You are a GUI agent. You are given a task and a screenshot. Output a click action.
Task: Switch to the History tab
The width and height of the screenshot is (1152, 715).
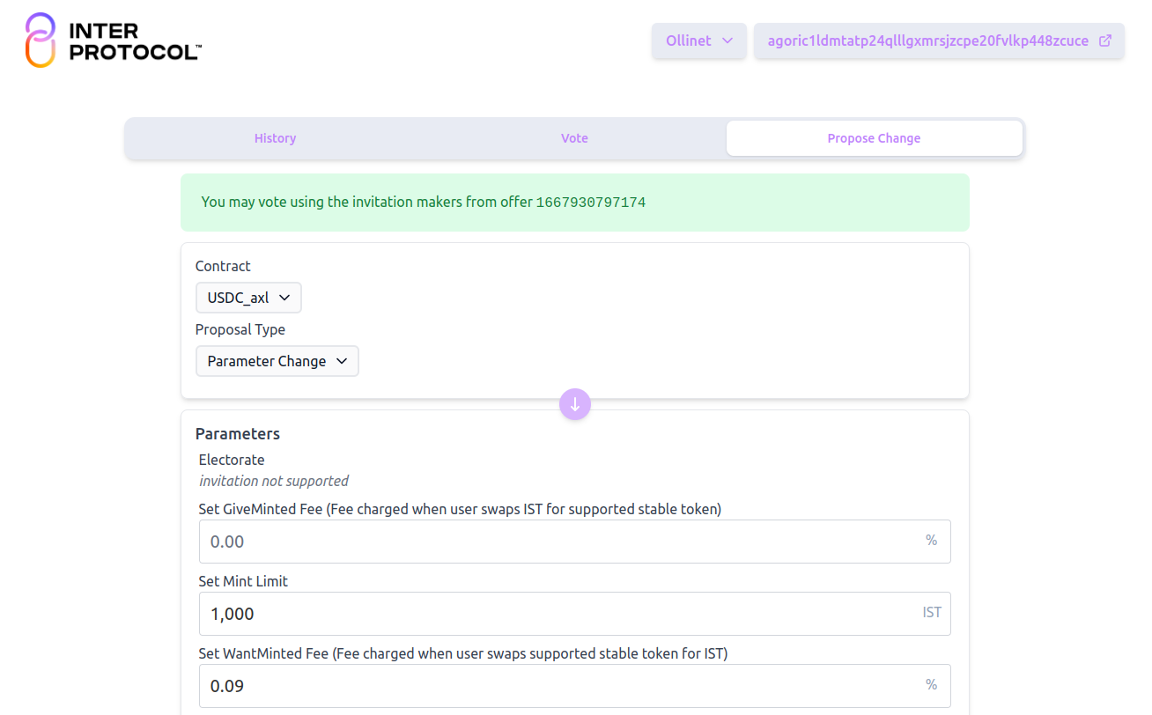(275, 138)
